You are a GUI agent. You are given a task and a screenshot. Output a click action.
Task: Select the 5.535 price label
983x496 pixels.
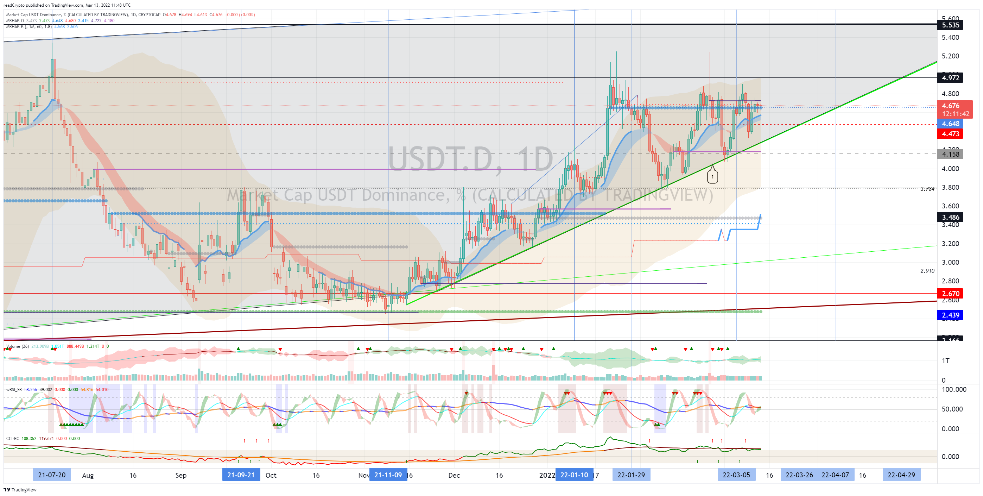pos(950,25)
